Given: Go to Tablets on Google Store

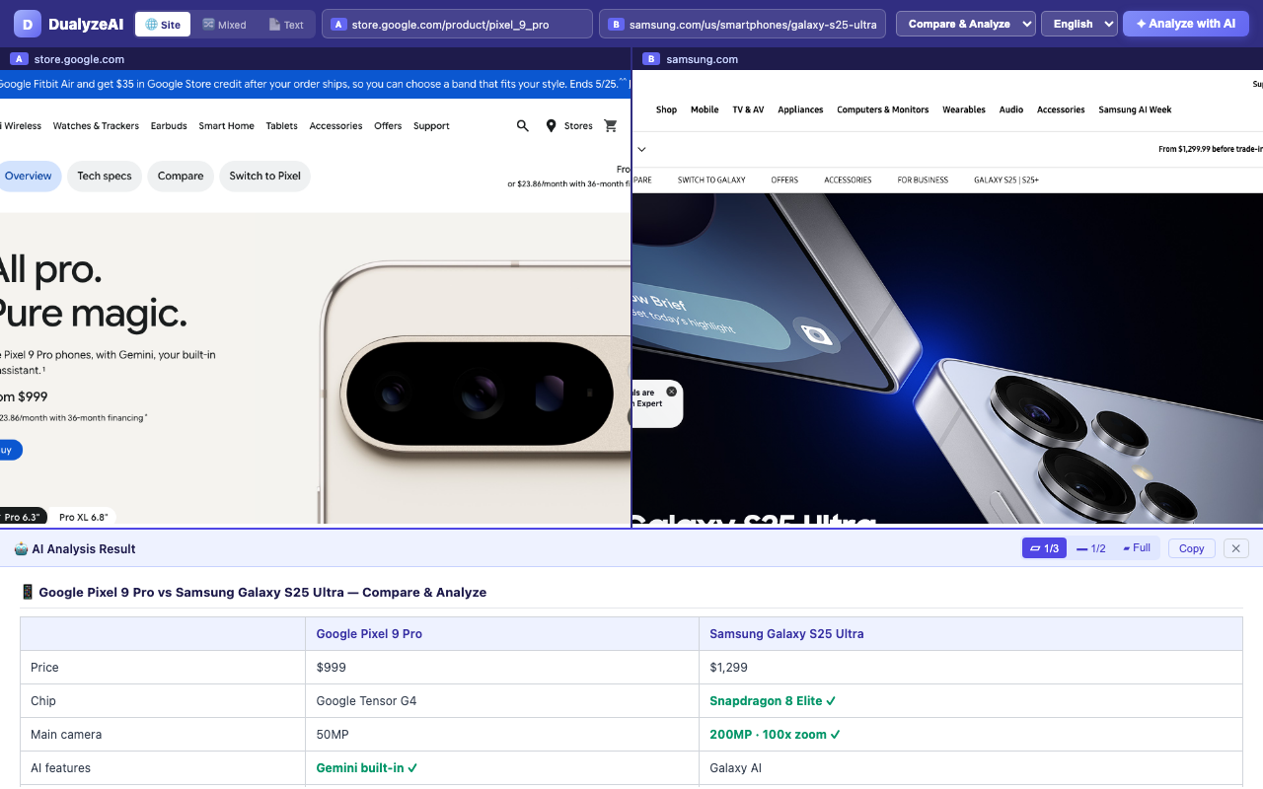Looking at the screenshot, I should tap(281, 126).
